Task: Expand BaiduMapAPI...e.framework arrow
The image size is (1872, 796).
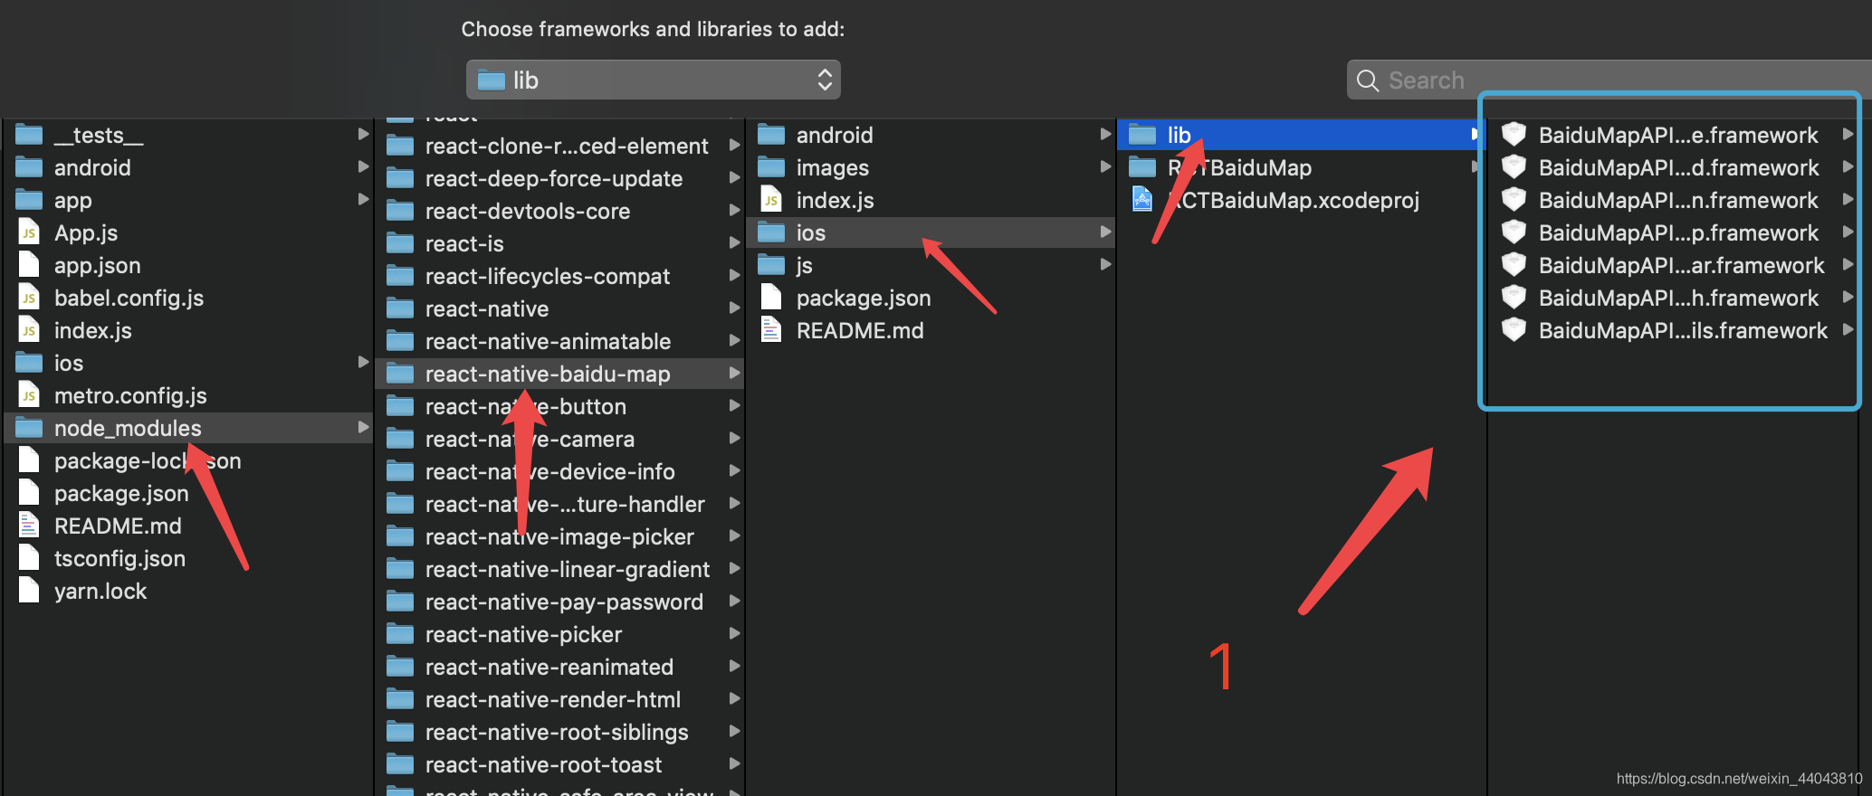Action: click(x=1848, y=134)
